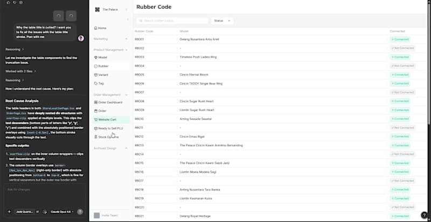Click the Invite Team avatar icon
Screen dimensions: 431x222
pos(97,216)
